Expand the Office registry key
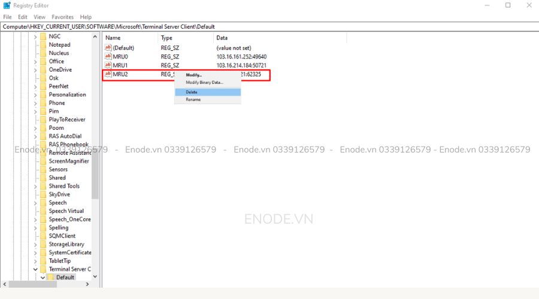This screenshot has height=299, width=539. pyautogui.click(x=35, y=62)
